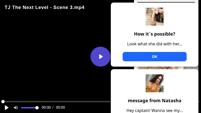Click the 'How it`s possible?' heading

click(155, 34)
